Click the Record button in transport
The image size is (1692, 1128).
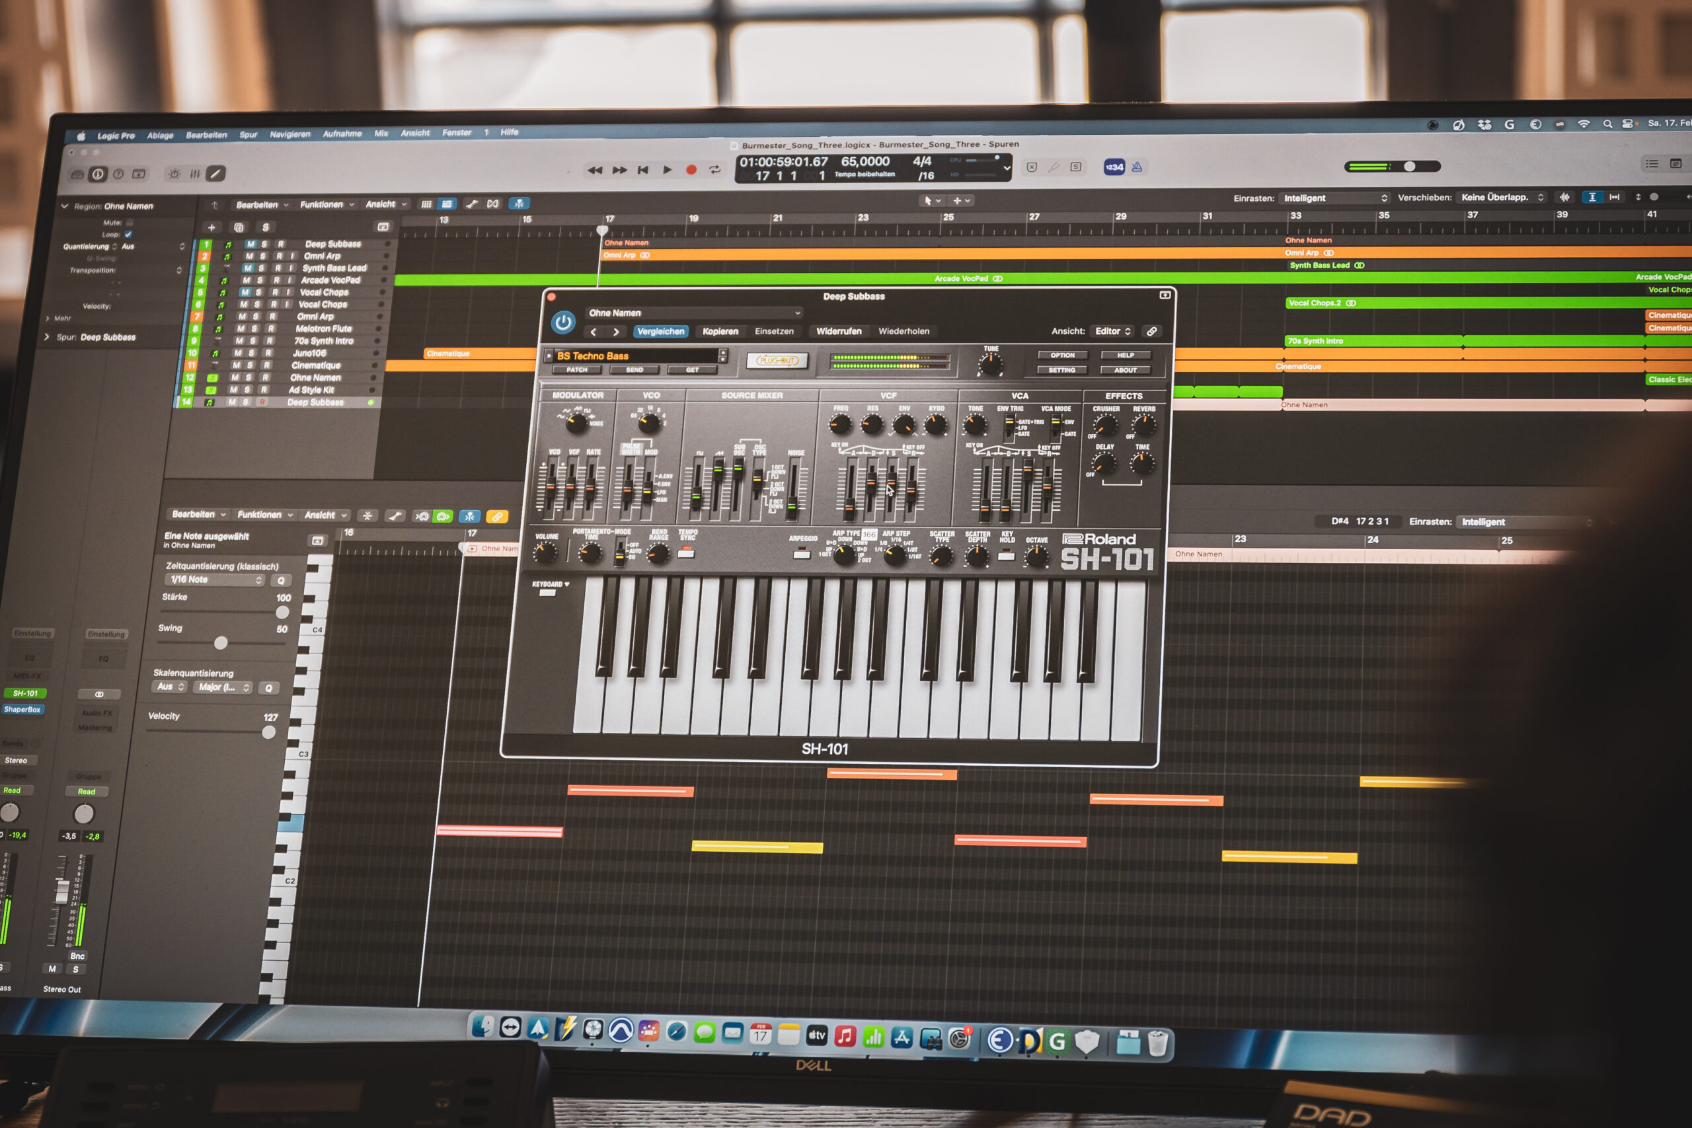pos(691,170)
